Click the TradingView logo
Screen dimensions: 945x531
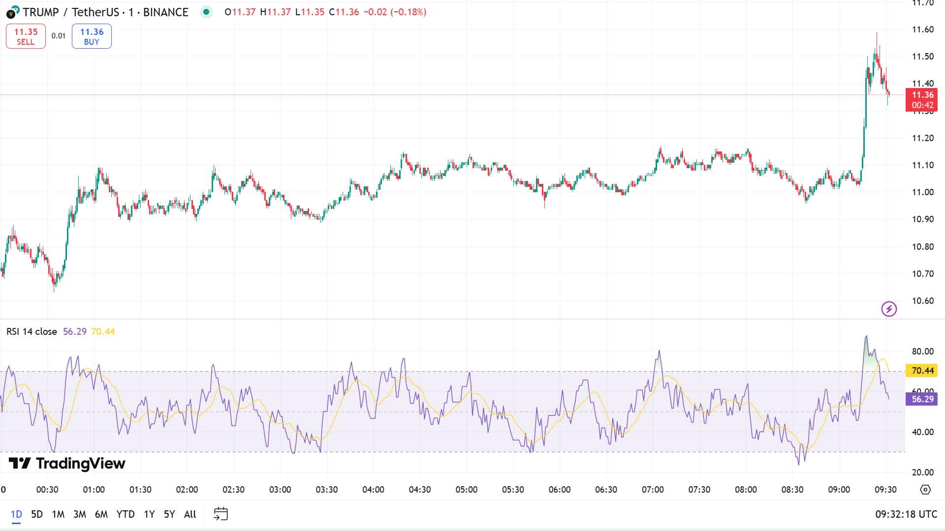click(67, 463)
